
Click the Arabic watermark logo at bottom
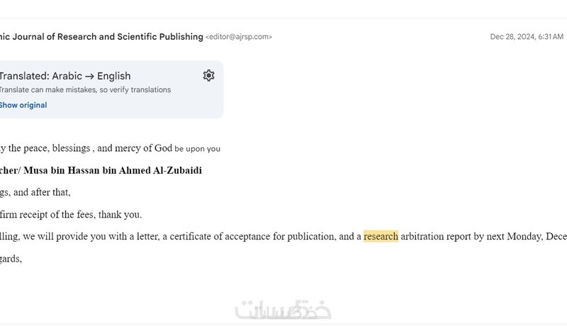pos(283,310)
